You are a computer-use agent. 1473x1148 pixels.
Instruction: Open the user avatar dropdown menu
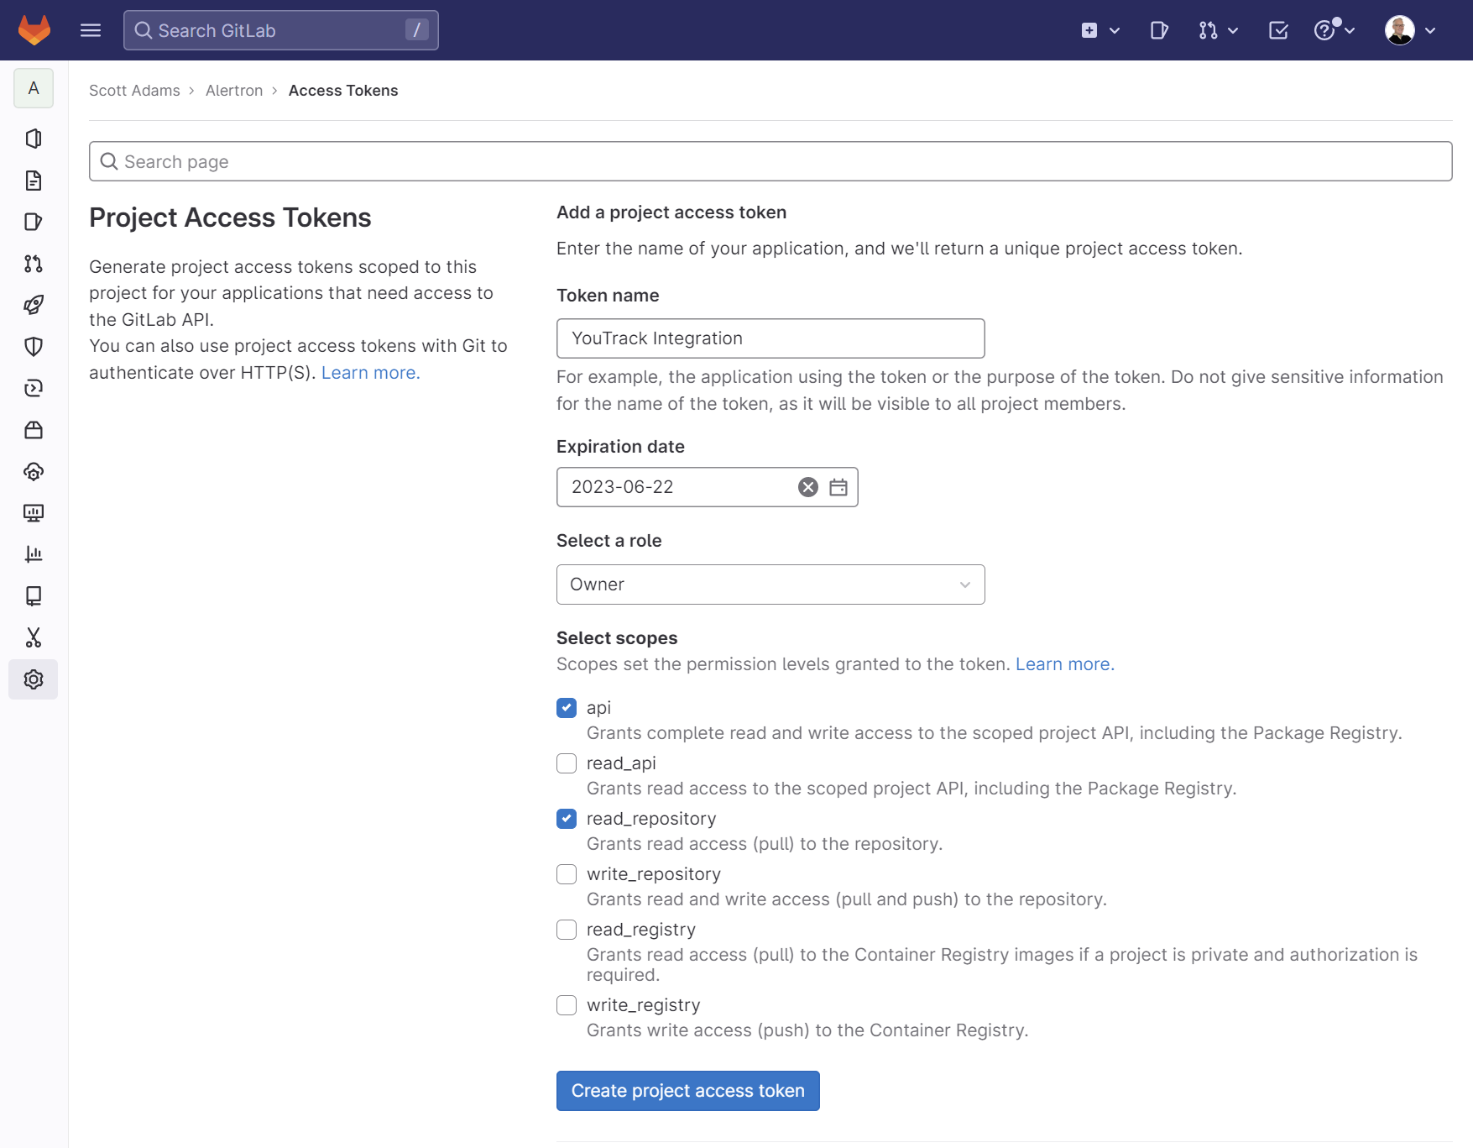pyautogui.click(x=1409, y=30)
